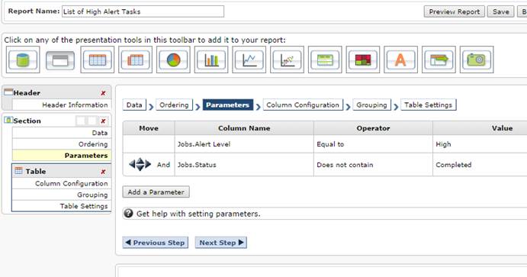This screenshot has width=527, height=277.
Task: Open the Table Settings step tab
Action: click(x=428, y=105)
